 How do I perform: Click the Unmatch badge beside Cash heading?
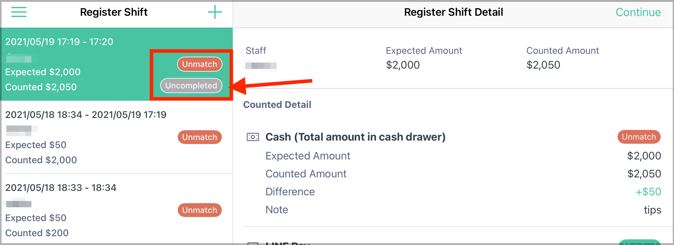(x=639, y=137)
